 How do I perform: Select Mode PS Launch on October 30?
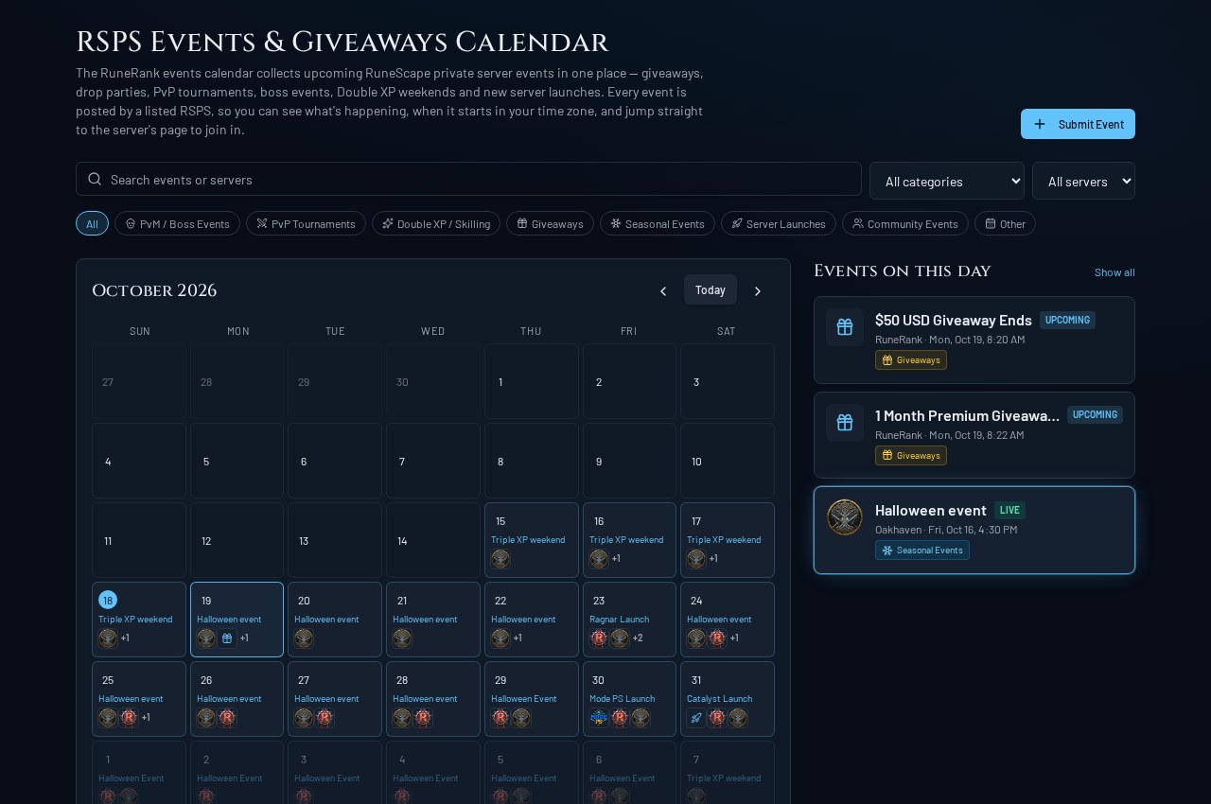click(x=622, y=698)
